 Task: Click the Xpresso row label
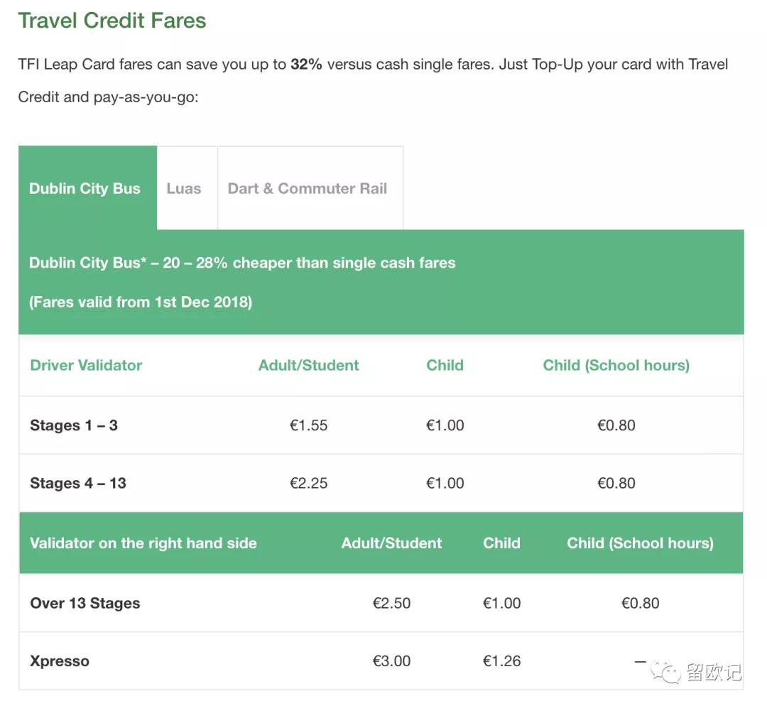pyautogui.click(x=60, y=661)
